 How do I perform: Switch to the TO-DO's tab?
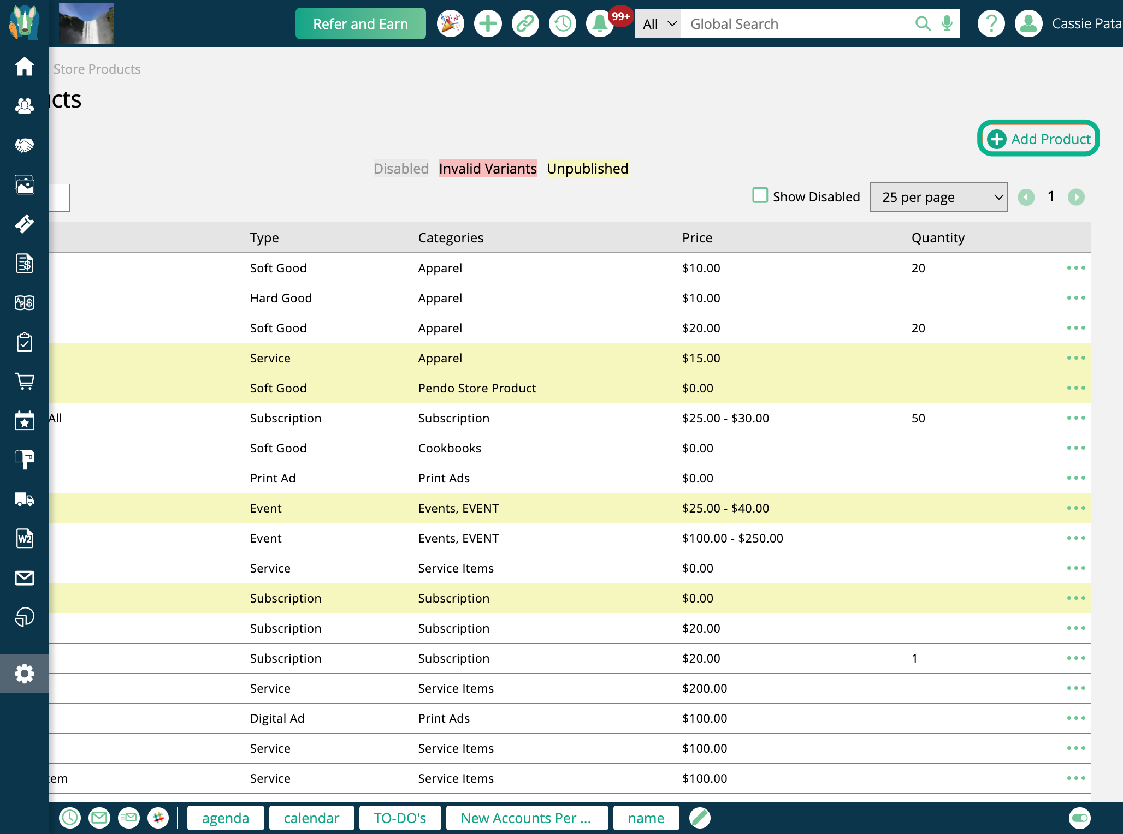[400, 818]
